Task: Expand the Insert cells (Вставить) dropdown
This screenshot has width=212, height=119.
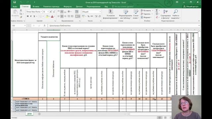Action: [153, 10]
